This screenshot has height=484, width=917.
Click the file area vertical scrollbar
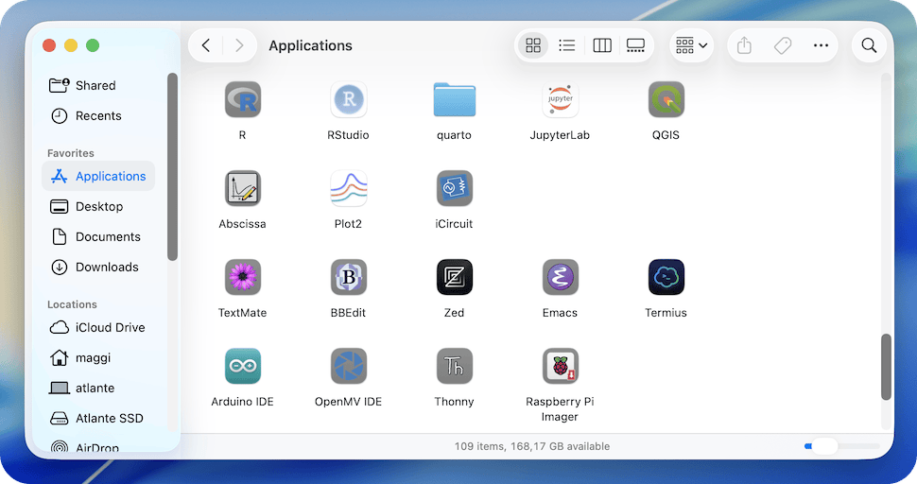point(886,367)
